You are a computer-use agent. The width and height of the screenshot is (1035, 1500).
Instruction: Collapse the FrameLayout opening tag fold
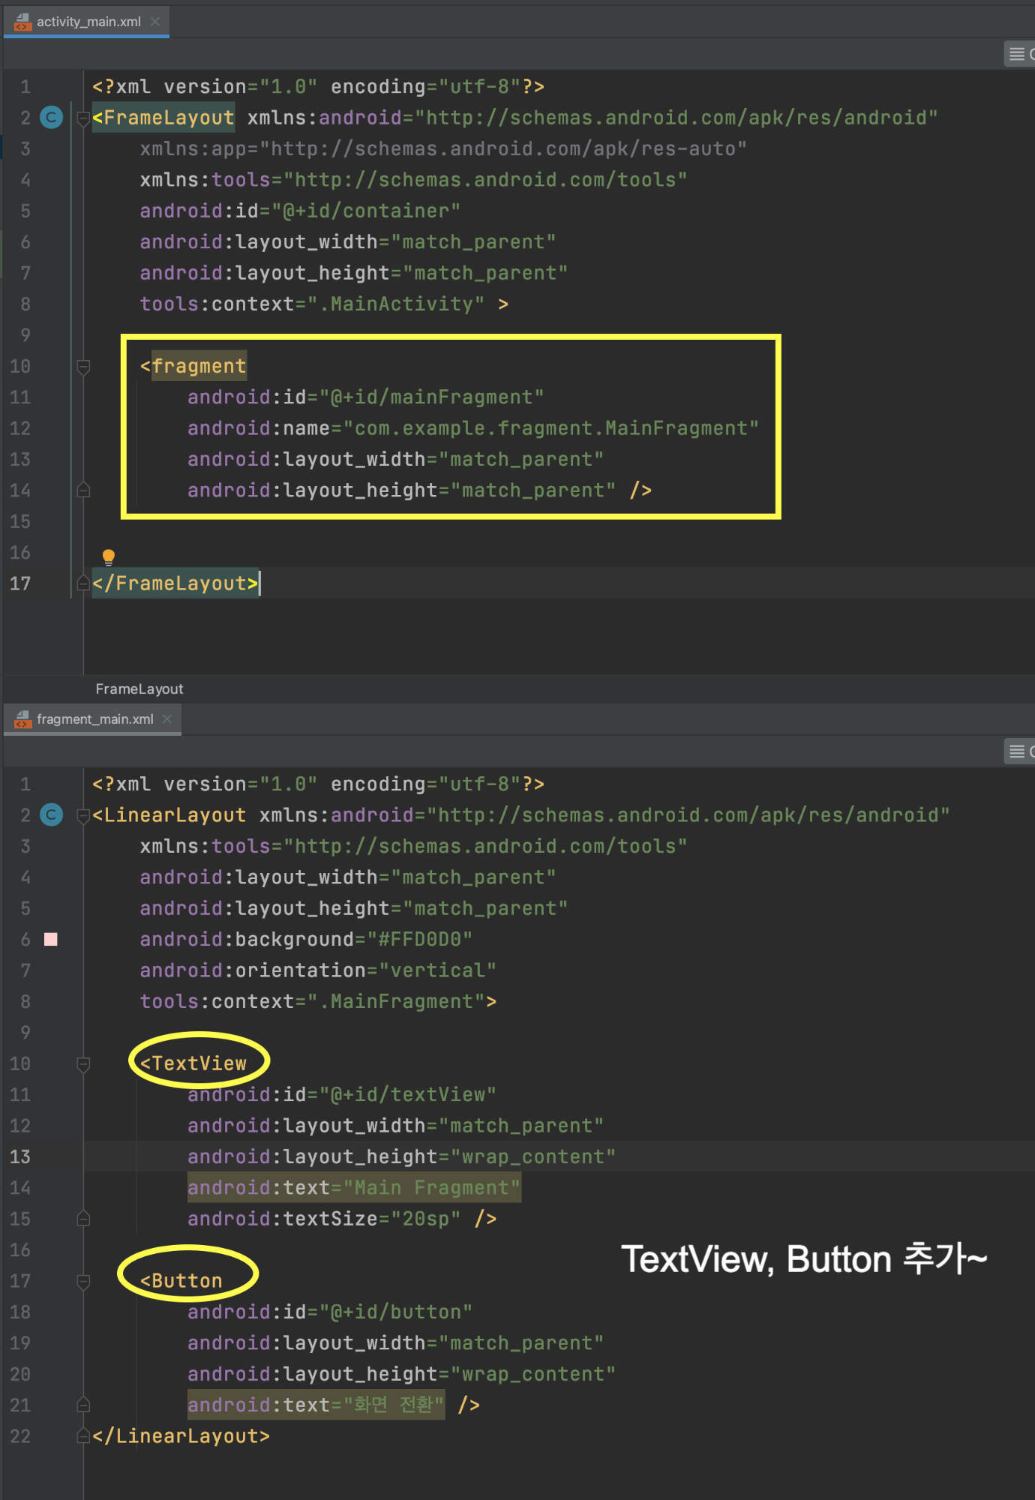pos(83,118)
